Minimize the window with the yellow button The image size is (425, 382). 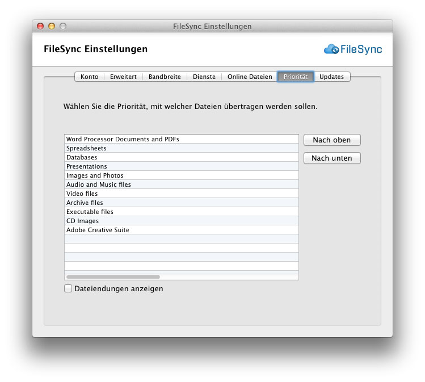click(x=52, y=26)
